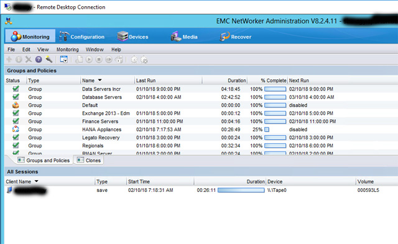398x244 pixels.
Task: Click the flashlight find toolbar icon
Action: coord(49,60)
